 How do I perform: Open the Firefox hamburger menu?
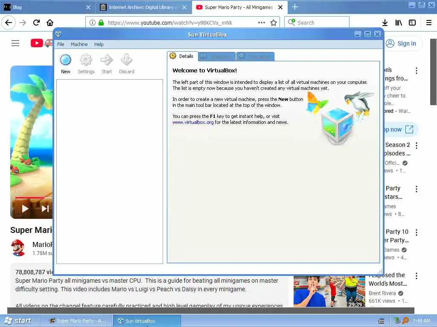(429, 23)
